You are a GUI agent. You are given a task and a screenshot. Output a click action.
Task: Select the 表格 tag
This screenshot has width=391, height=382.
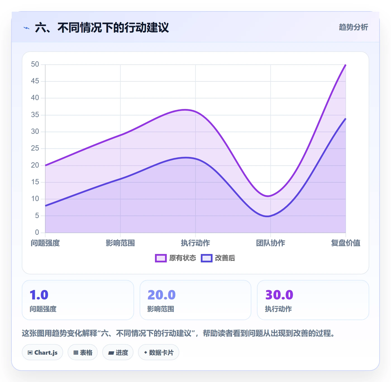[83, 352]
